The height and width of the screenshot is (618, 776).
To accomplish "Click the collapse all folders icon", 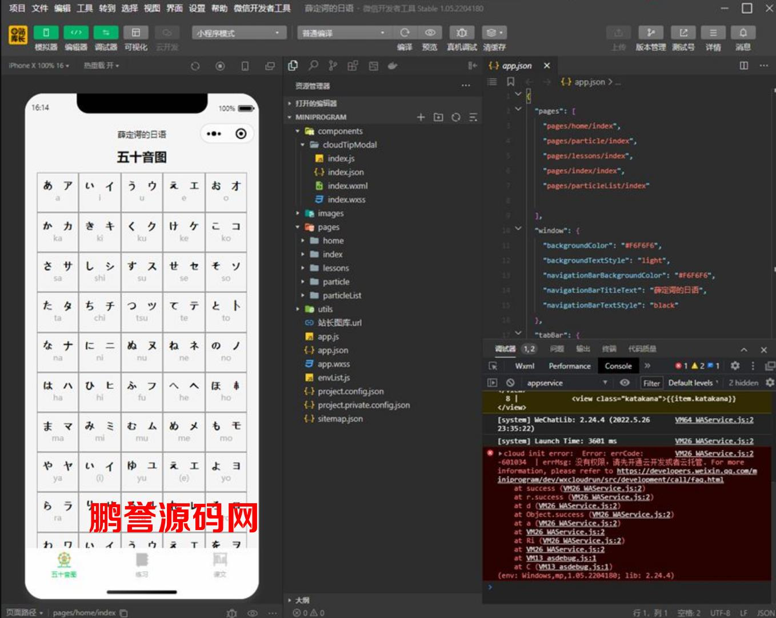I will coord(473,117).
